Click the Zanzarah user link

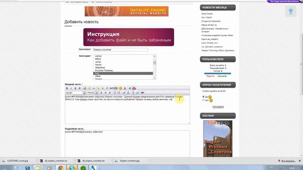point(222,76)
